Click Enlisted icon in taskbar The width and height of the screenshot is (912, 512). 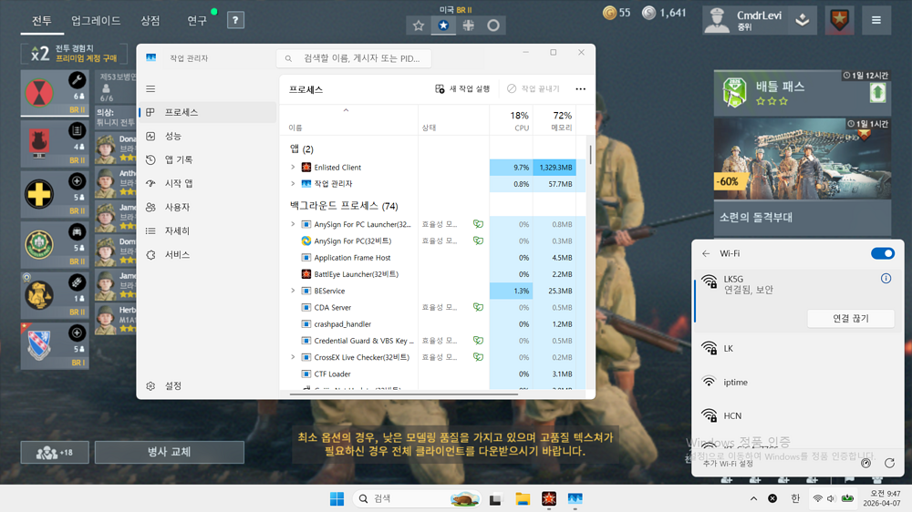548,498
